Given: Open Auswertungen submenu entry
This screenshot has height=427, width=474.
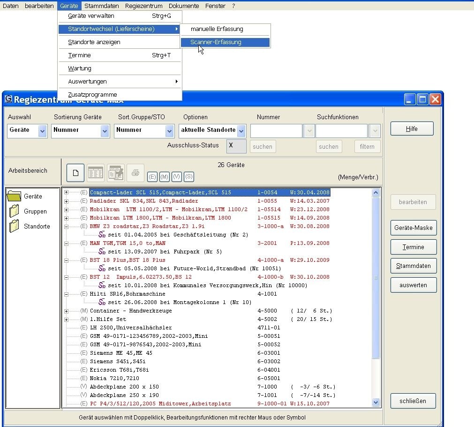Looking at the screenshot, I should point(120,81).
